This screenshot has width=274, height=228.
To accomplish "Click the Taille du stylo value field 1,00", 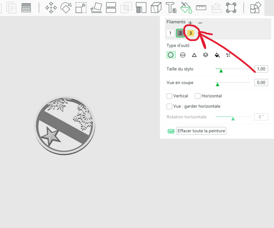I will click(x=261, y=69).
